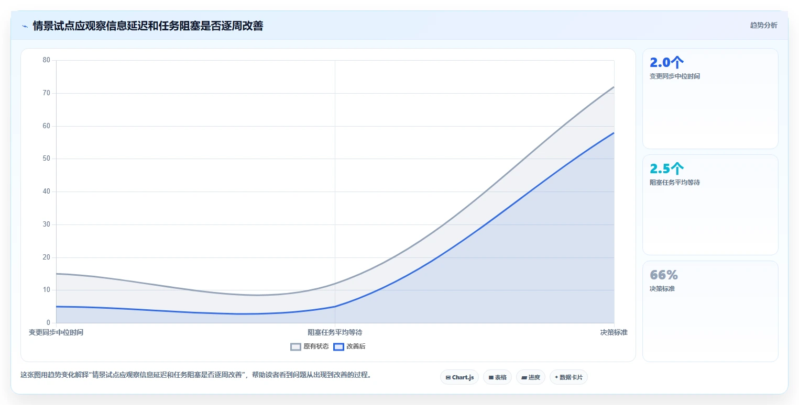Screen dimensions: 799x405
Task: Click the gray line endpoint at 决策标准
Action: 614,87
